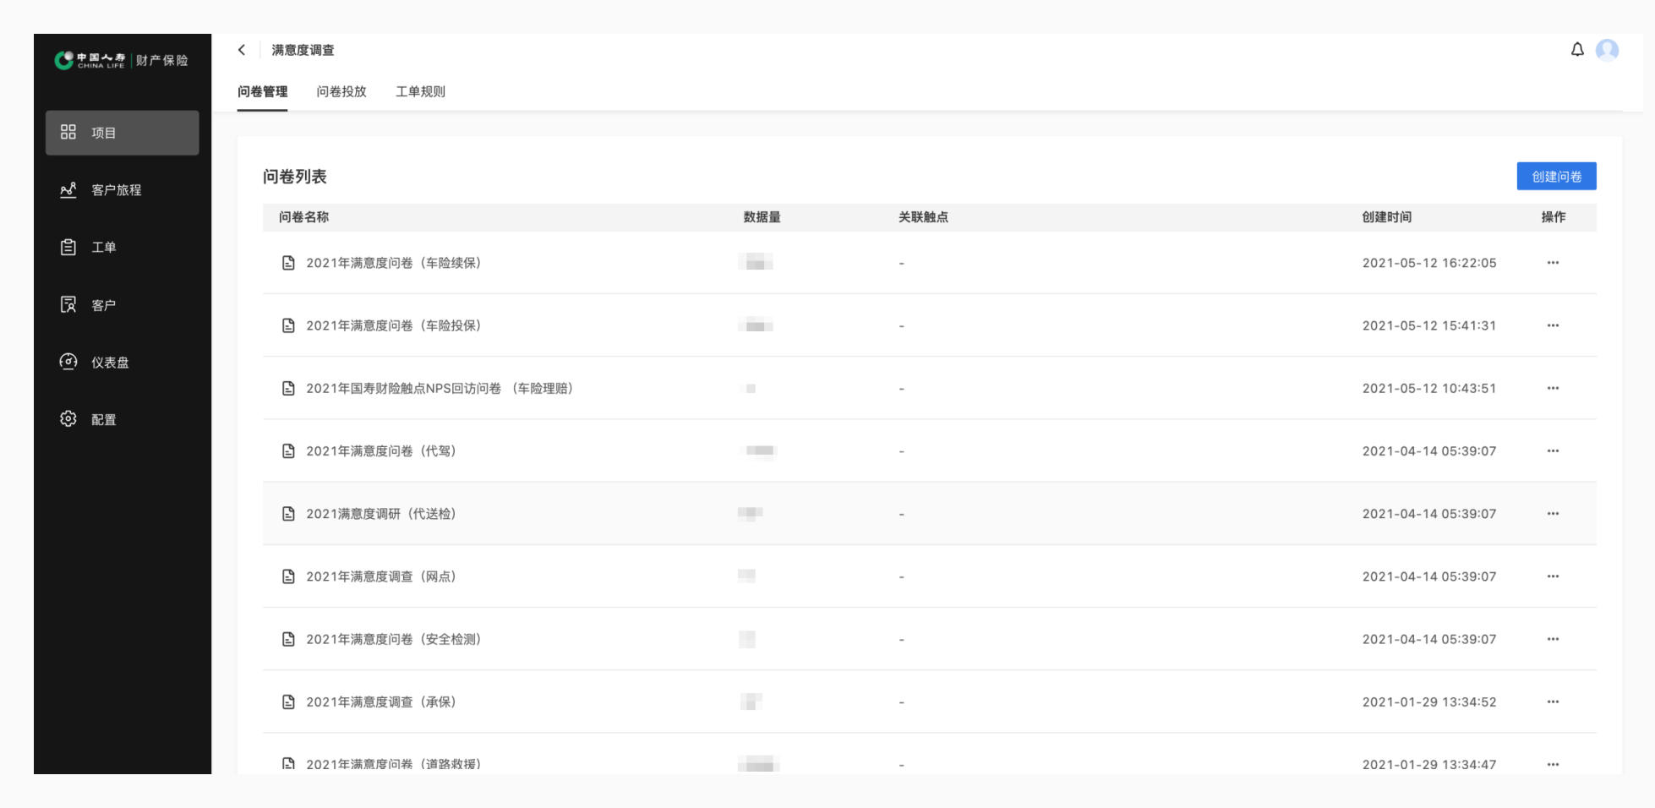Click timestamp 2021-05-12 10:43:51
Screen dimensions: 1655x808
pyautogui.click(x=1429, y=388)
